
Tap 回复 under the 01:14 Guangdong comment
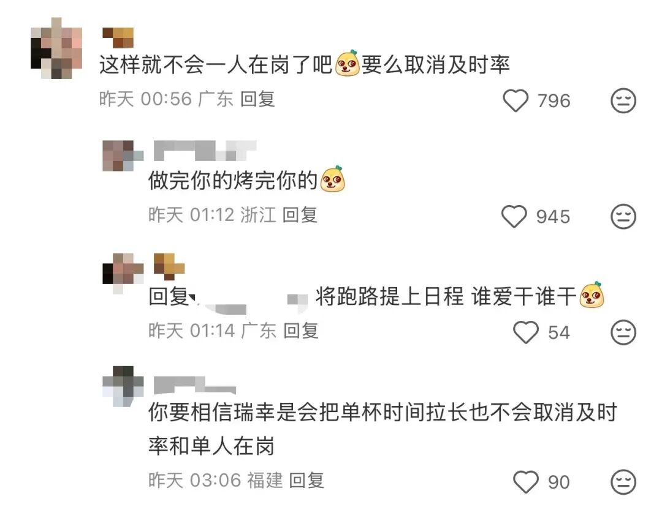[300, 330]
